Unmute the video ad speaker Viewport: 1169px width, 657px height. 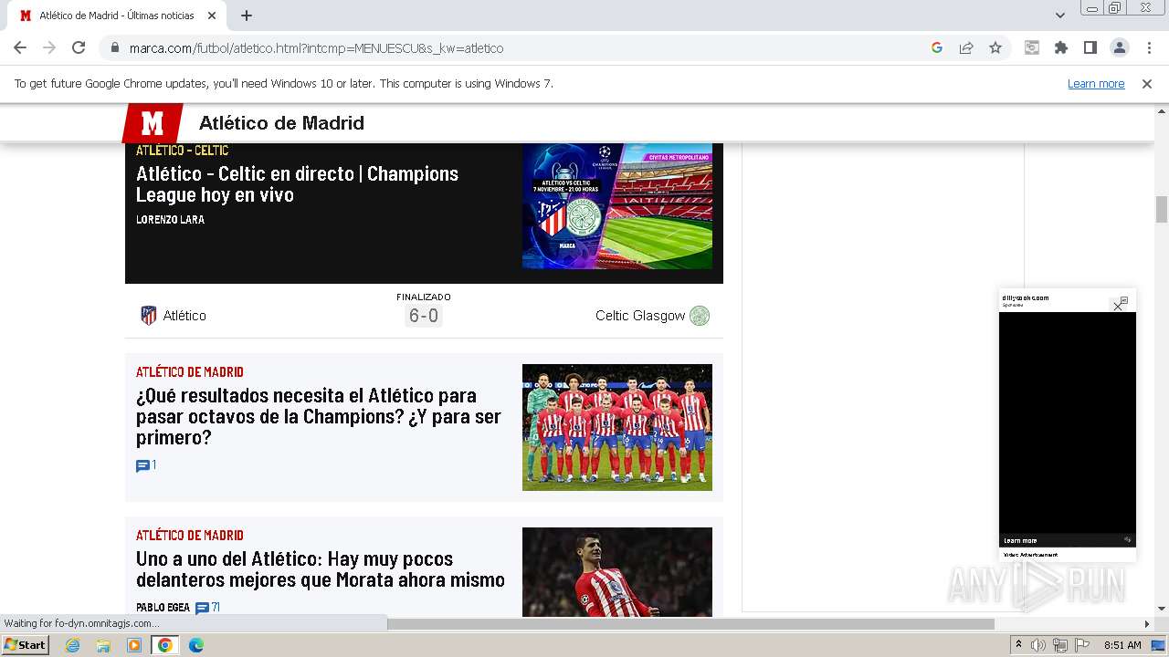1127,540
